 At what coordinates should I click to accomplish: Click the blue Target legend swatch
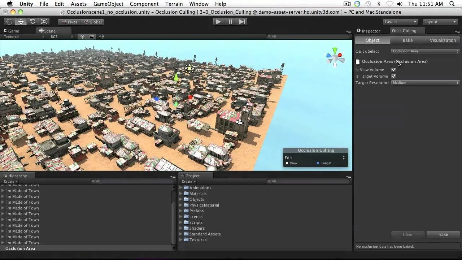click(x=318, y=163)
